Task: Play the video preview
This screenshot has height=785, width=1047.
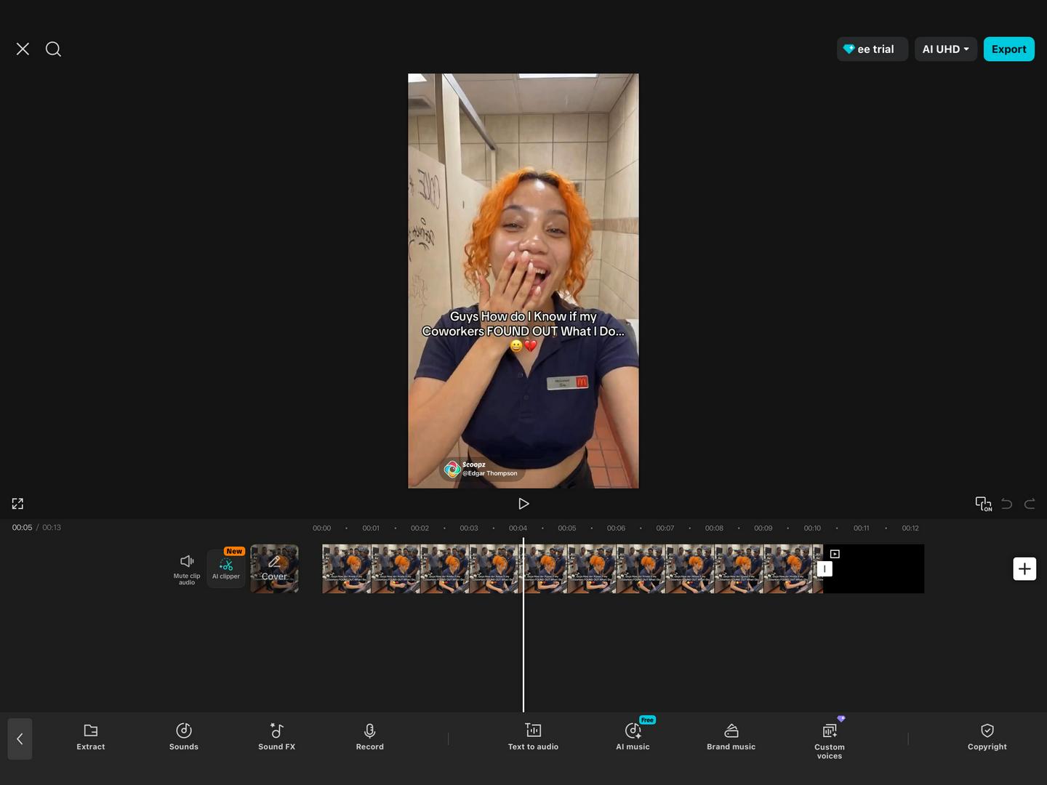Action: pos(523,504)
